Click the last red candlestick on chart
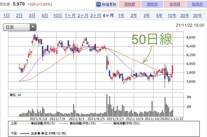Screen dimensions: 207x137 coord(173,70)
